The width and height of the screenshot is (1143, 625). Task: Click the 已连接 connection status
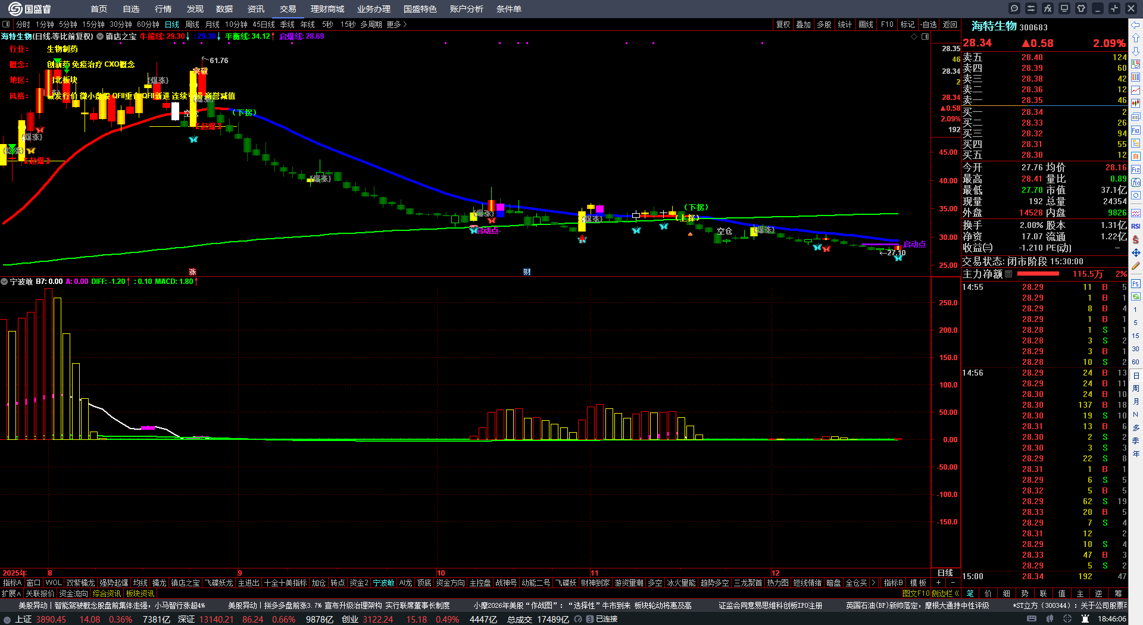coord(607,619)
